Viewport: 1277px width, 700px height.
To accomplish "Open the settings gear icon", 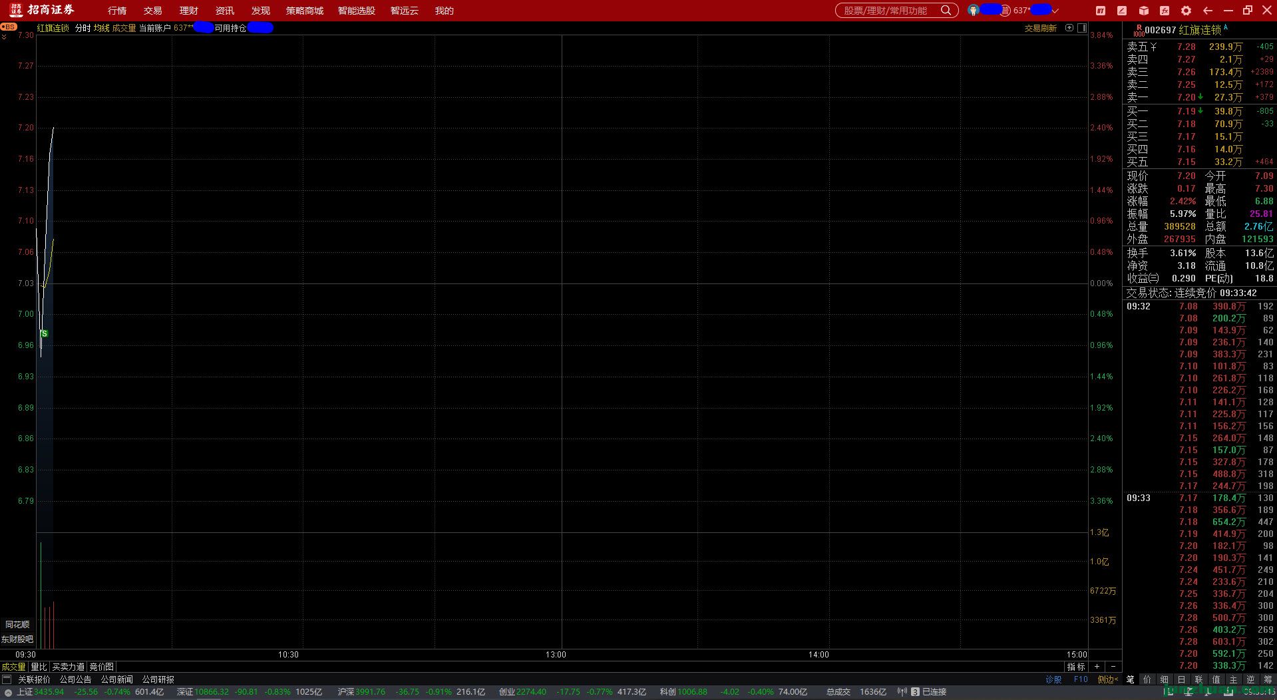I will pyautogui.click(x=1186, y=11).
